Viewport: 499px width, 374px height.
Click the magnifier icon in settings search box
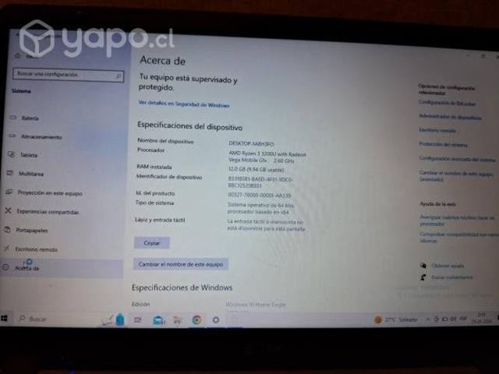coord(118,76)
